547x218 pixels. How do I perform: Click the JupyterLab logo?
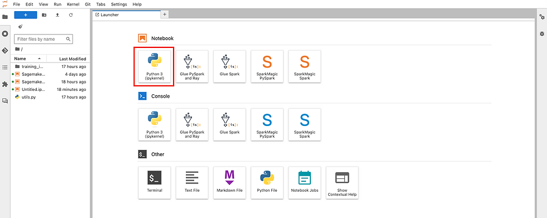(5, 4)
